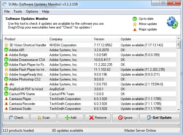Click version 7.17.12.8562
Viewport: 183px width, 135px height.
(x=103, y=45)
